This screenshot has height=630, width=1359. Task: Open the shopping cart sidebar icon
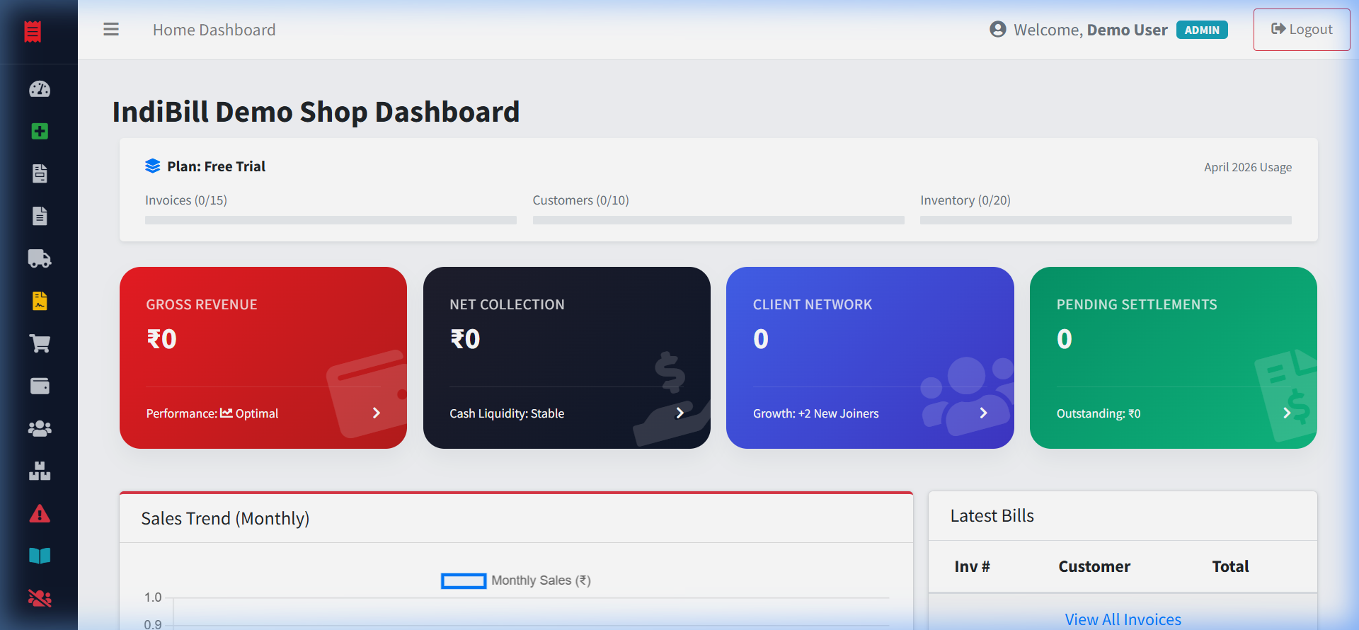(40, 344)
